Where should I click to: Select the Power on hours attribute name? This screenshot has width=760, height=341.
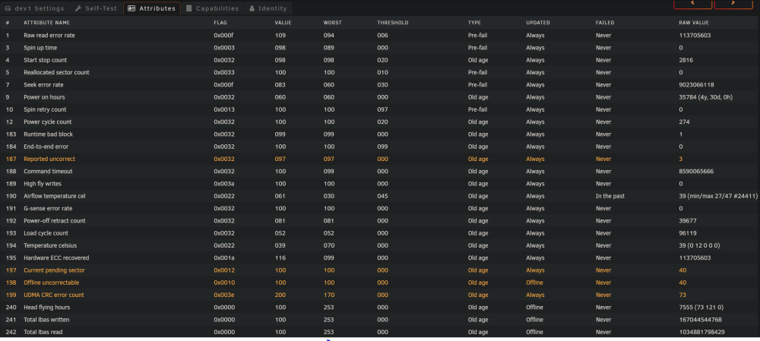pos(44,97)
